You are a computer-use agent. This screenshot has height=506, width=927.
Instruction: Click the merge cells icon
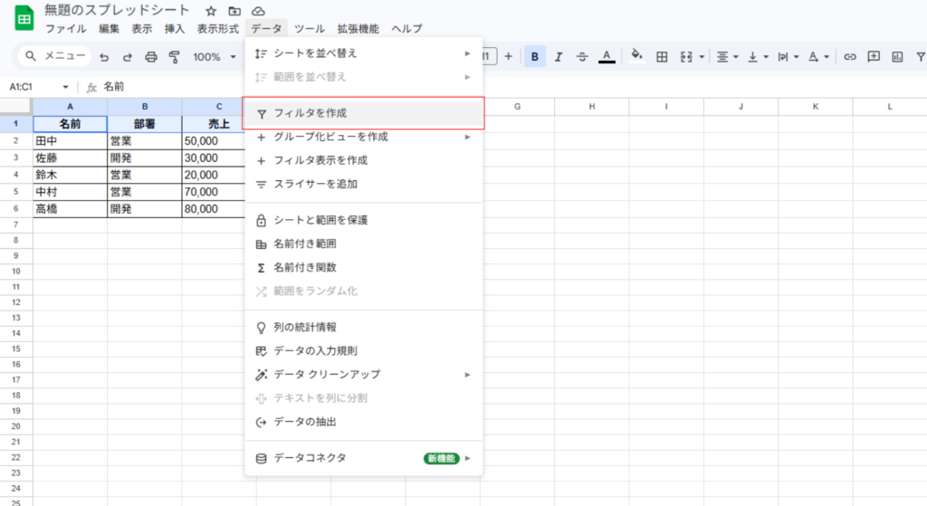pyautogui.click(x=686, y=57)
